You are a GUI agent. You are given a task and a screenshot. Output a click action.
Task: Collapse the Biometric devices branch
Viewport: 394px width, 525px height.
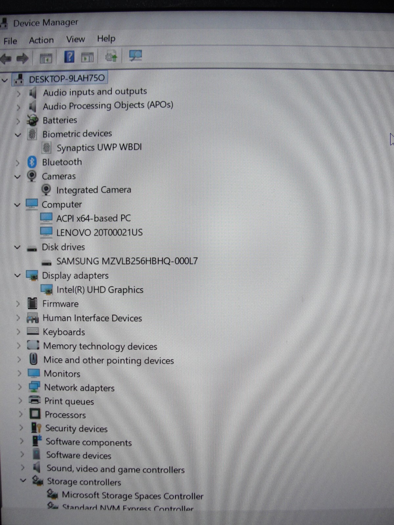(x=18, y=135)
